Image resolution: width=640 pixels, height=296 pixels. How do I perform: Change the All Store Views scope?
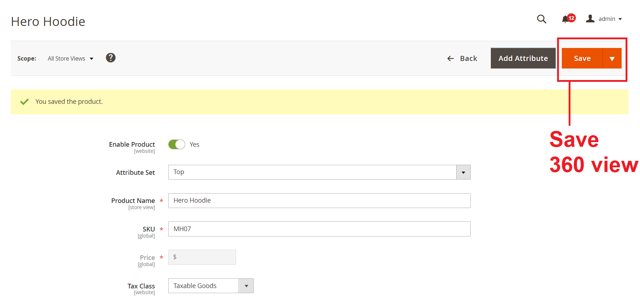click(x=71, y=58)
